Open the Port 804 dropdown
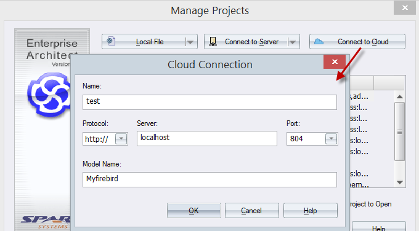 click(x=331, y=139)
